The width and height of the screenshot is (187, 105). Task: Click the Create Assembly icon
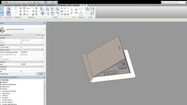[88, 9]
